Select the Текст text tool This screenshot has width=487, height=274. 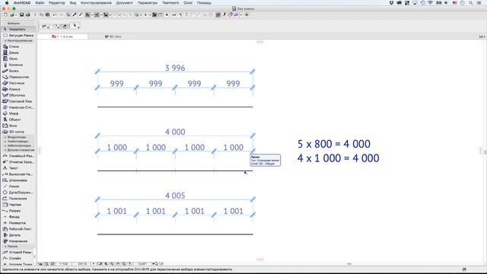tap(18, 168)
